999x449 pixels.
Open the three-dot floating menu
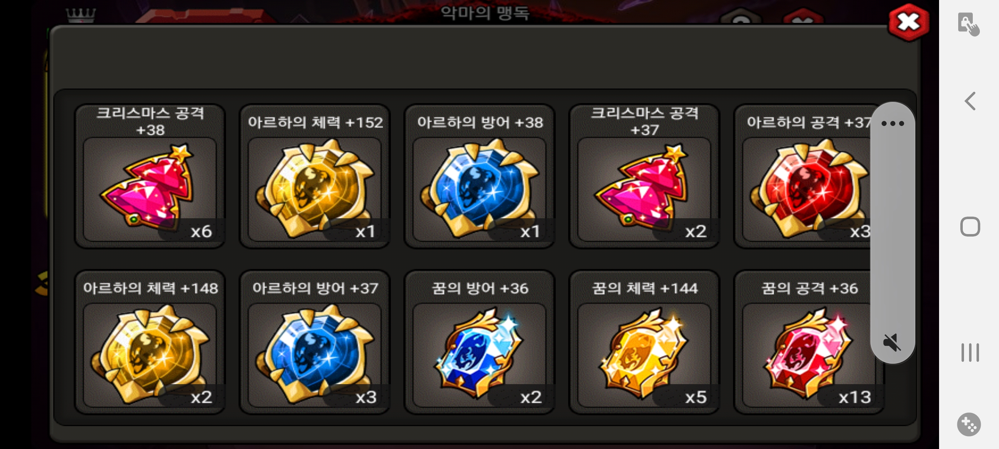(892, 123)
